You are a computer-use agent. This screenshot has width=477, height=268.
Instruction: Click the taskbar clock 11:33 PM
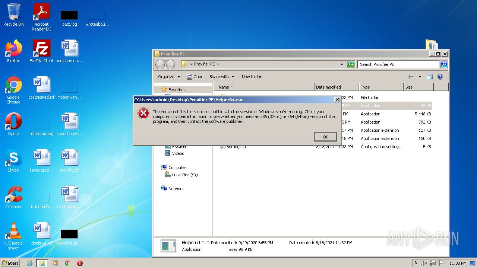pyautogui.click(x=458, y=263)
